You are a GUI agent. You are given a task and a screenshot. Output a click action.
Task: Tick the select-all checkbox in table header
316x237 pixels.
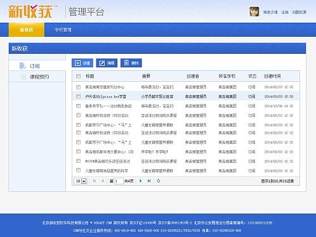pyautogui.click(x=78, y=76)
